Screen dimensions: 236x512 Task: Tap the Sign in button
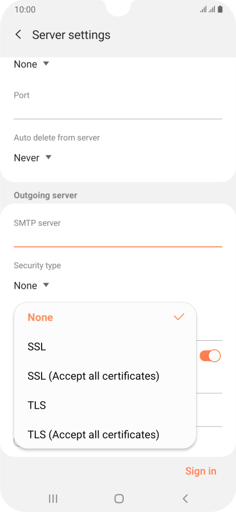201,471
